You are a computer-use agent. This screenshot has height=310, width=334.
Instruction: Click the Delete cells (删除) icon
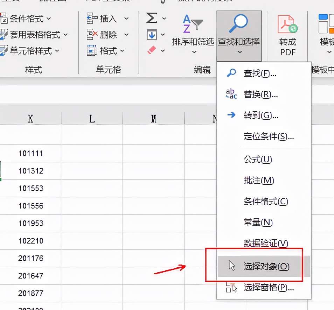(x=92, y=35)
